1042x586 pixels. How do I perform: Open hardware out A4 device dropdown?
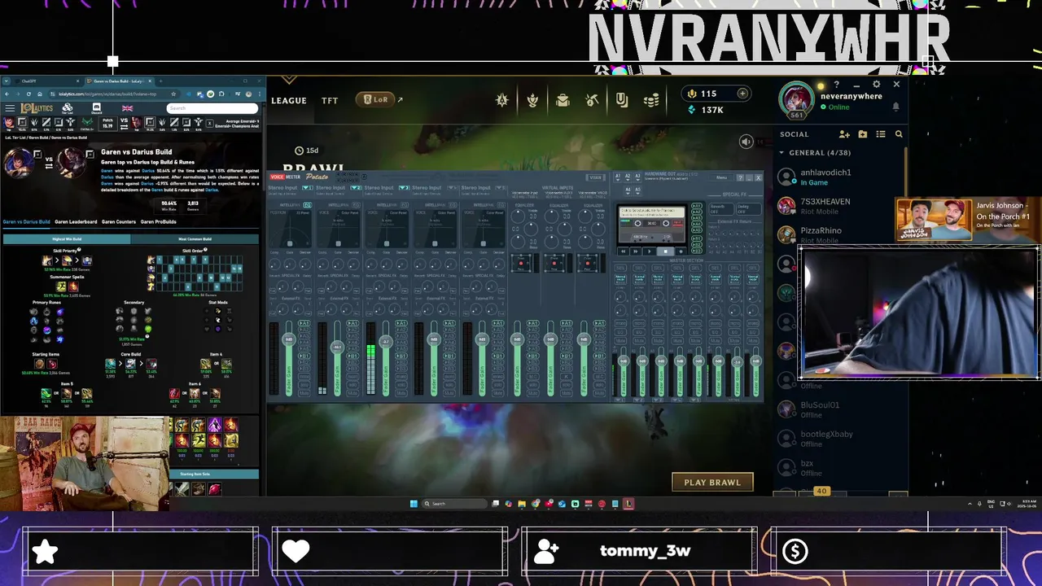628,191
